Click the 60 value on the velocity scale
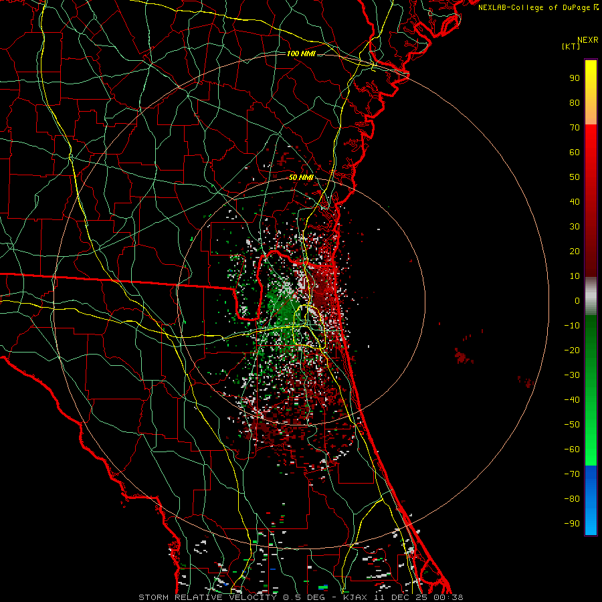Screen dimensions: 602x602 (x=575, y=152)
